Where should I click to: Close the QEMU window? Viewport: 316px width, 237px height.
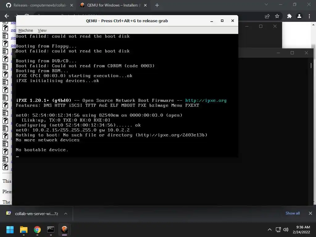(233, 21)
